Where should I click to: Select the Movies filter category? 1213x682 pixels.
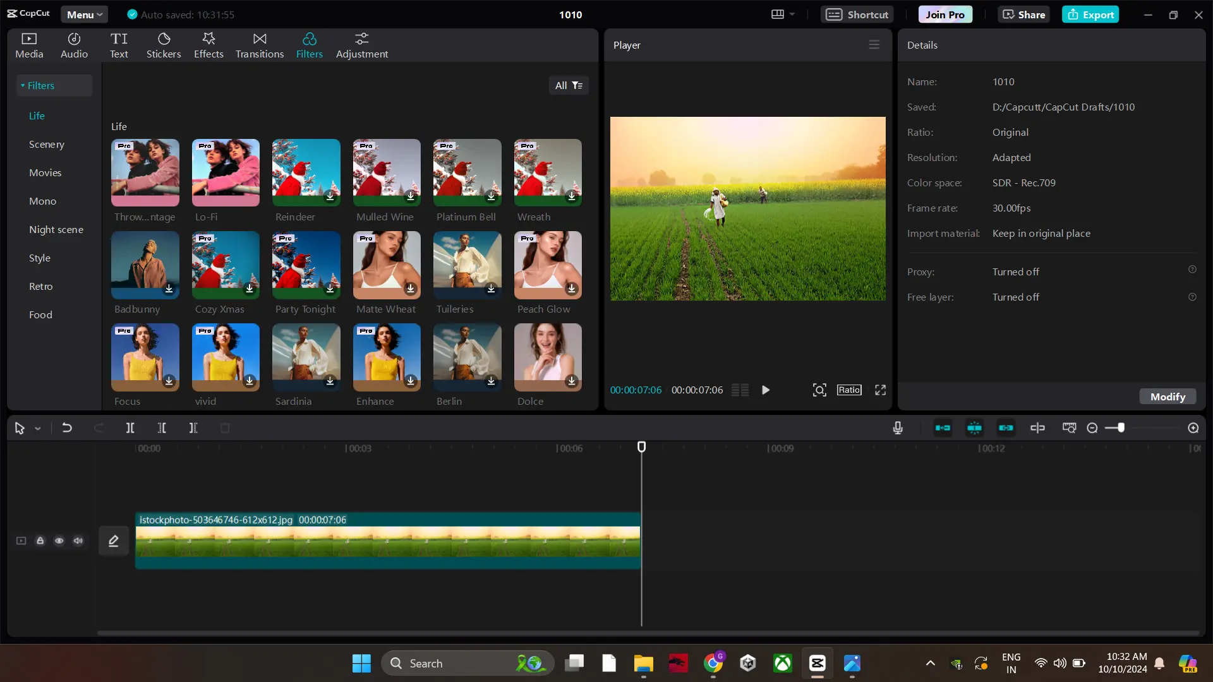45,172
